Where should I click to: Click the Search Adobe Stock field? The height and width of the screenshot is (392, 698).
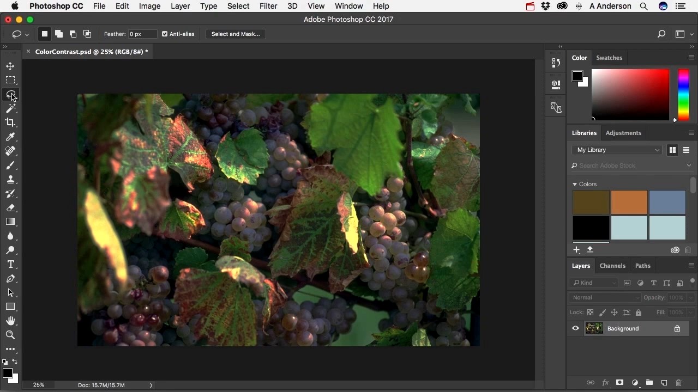(631, 166)
